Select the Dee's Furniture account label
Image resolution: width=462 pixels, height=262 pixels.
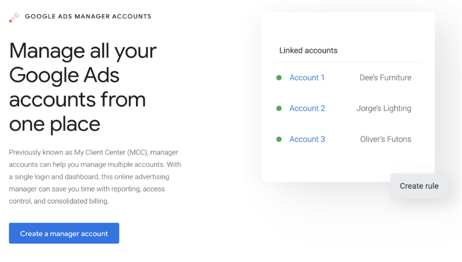(x=385, y=78)
